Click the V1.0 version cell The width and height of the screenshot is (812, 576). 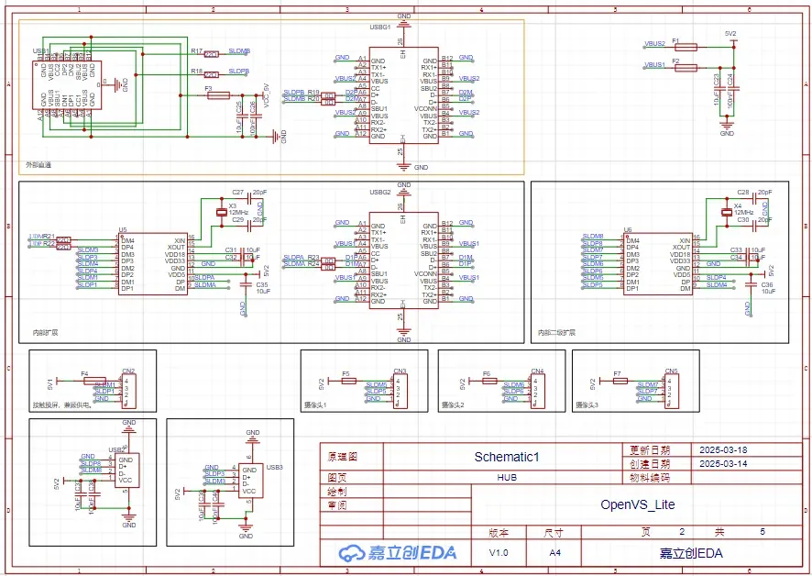coord(499,553)
